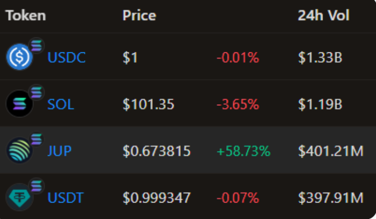Click SOL's -3.65% price change
The width and height of the screenshot is (376, 219).
[238, 105]
